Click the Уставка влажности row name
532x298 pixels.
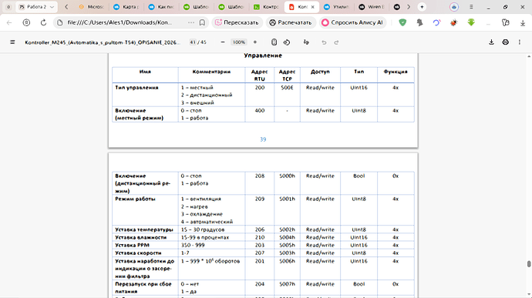point(141,237)
